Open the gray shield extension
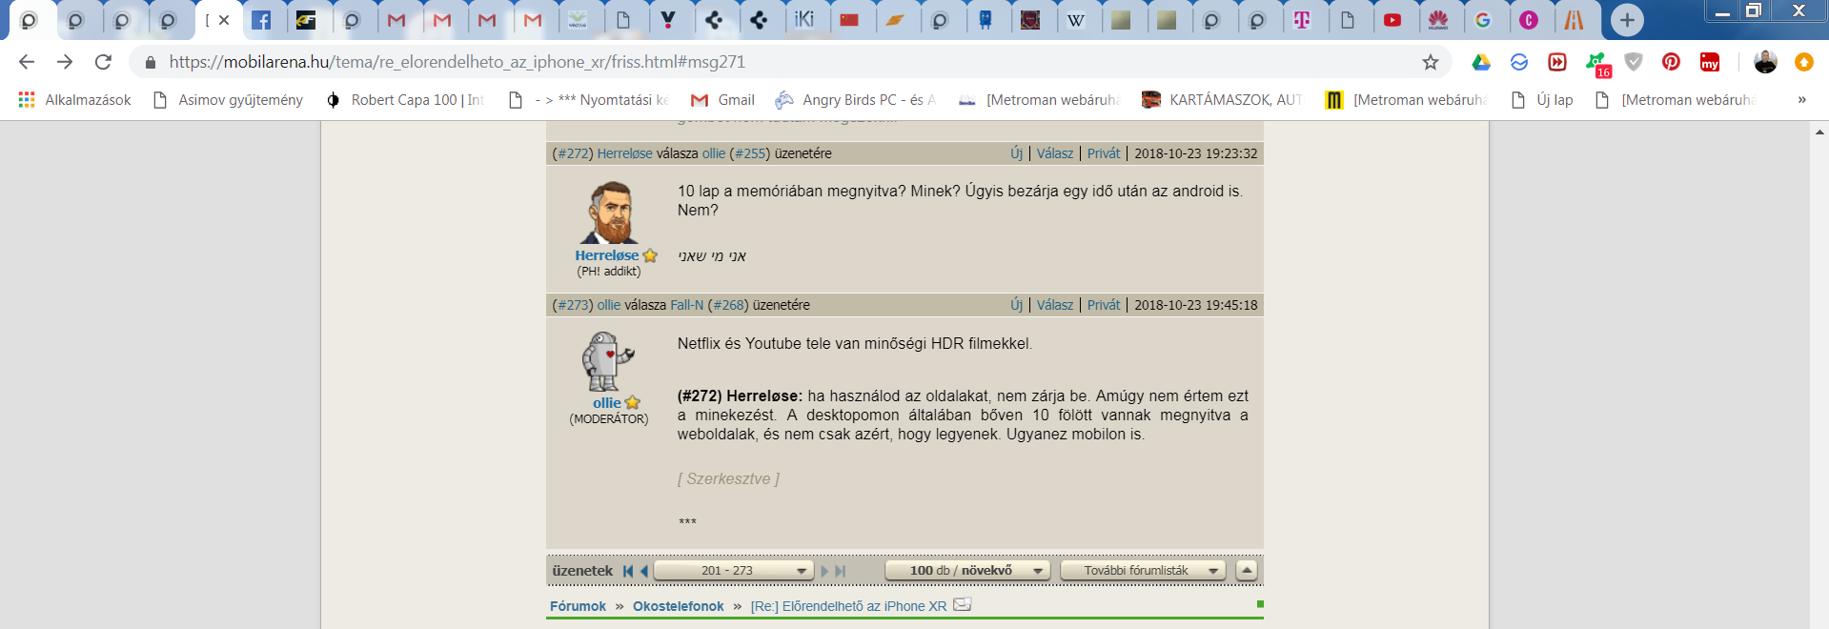Viewport: 1829px width, 629px height. pos(1634,62)
